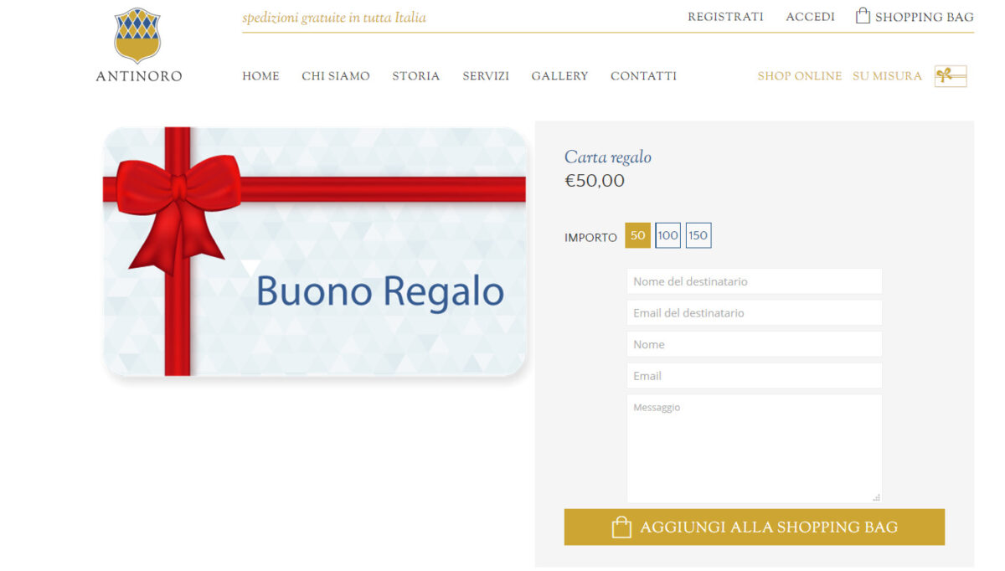Click the shopping bag icon in header
1005x571 pixels.
coord(863,16)
